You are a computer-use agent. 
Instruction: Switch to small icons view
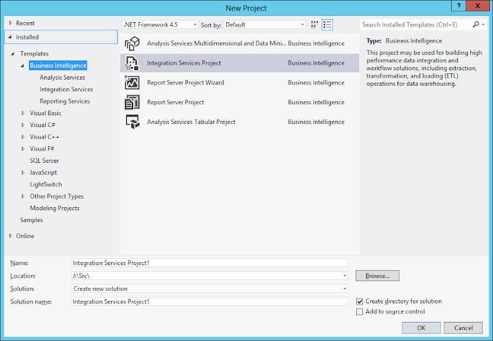click(x=314, y=25)
